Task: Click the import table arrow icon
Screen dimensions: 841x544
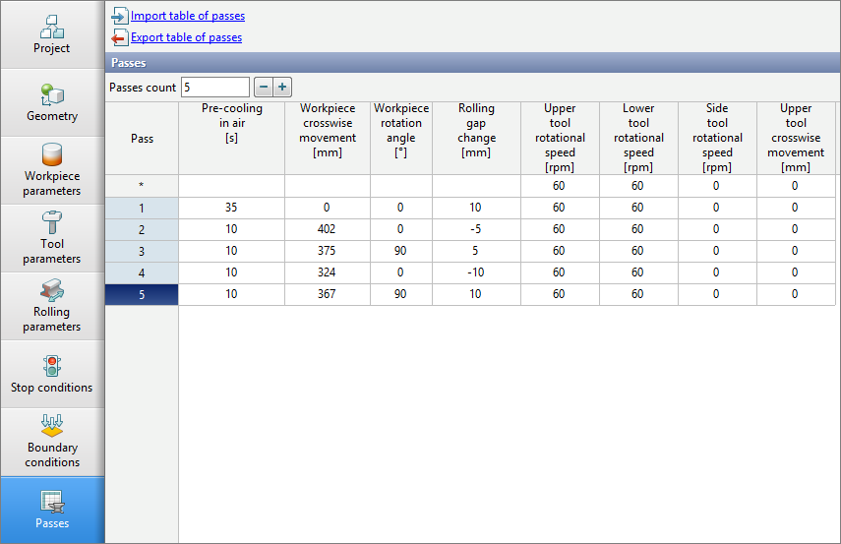Action: coord(119,16)
